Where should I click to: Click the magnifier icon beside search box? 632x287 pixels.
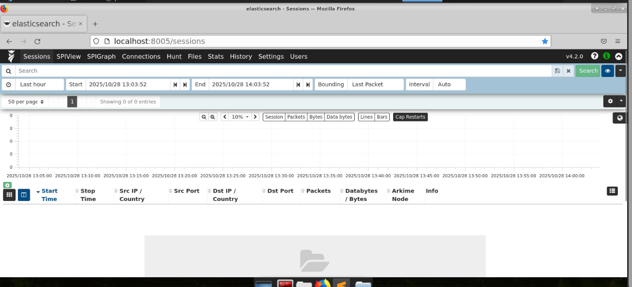tap(8, 71)
